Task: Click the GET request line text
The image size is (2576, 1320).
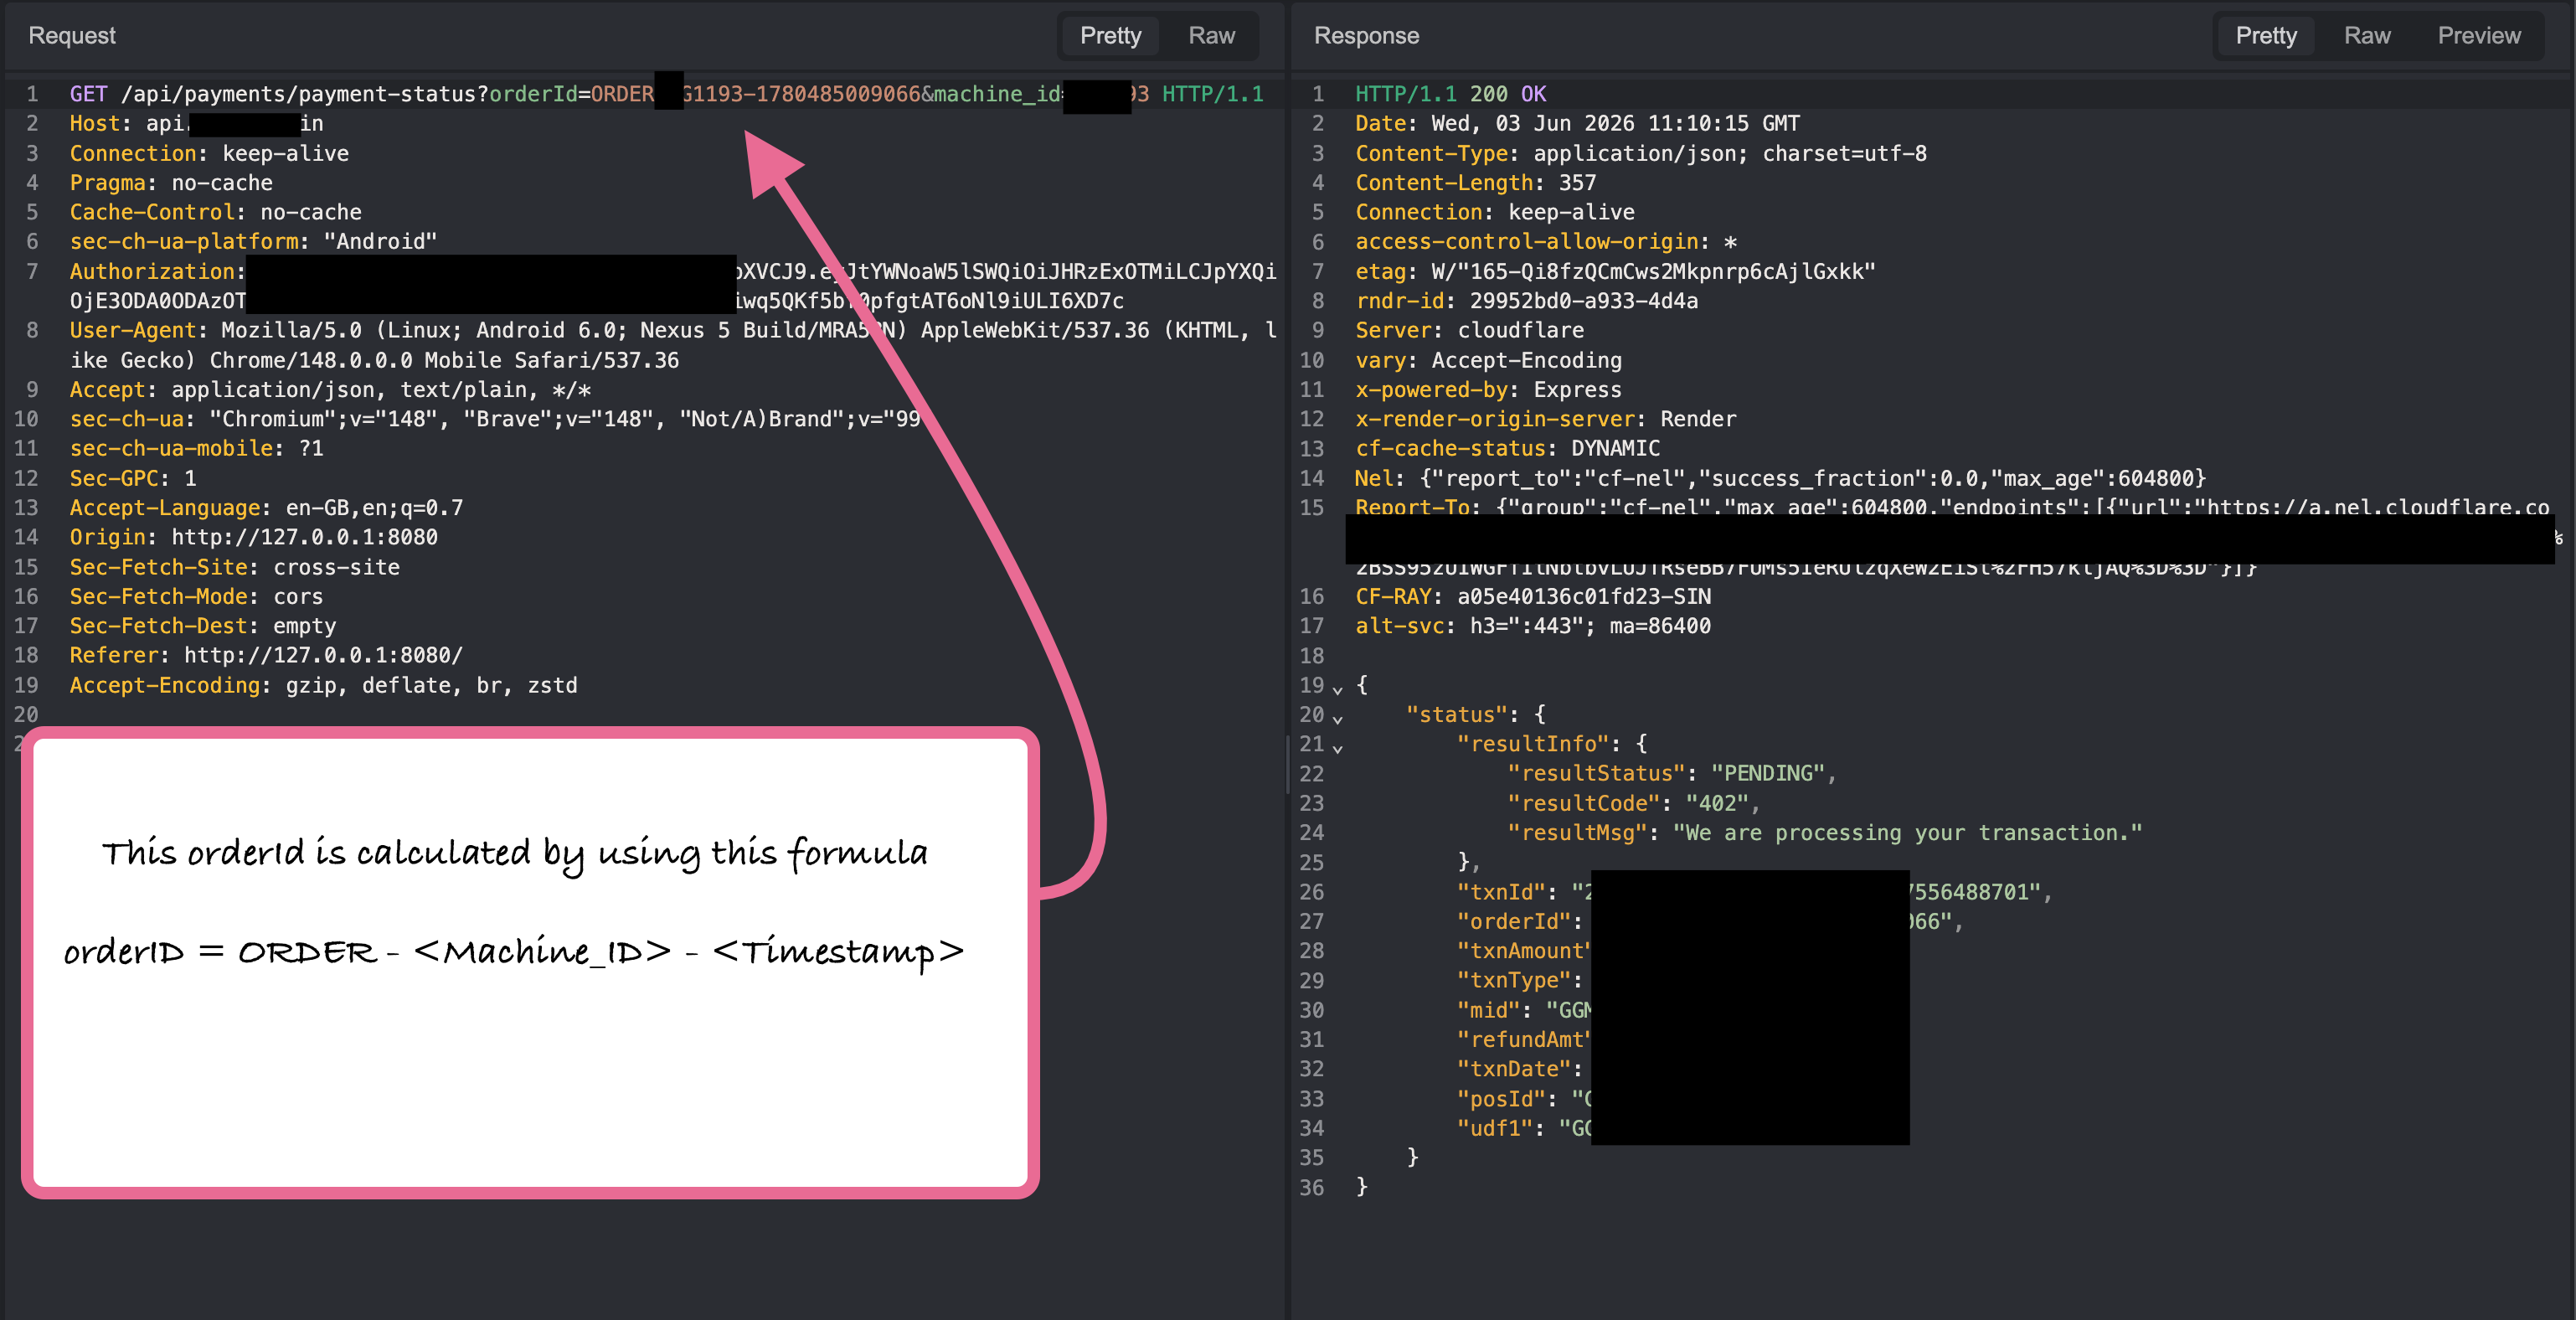Action: (x=666, y=94)
